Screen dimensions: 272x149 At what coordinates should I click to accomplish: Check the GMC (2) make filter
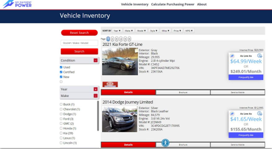point(61,123)
